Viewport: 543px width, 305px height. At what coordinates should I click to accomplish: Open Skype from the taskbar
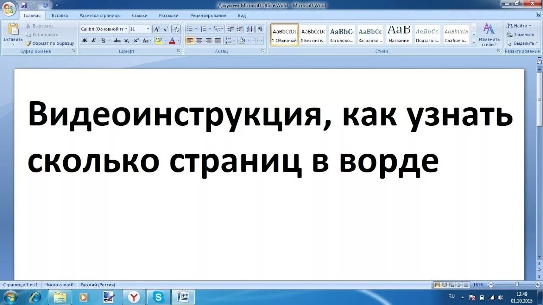(x=158, y=297)
